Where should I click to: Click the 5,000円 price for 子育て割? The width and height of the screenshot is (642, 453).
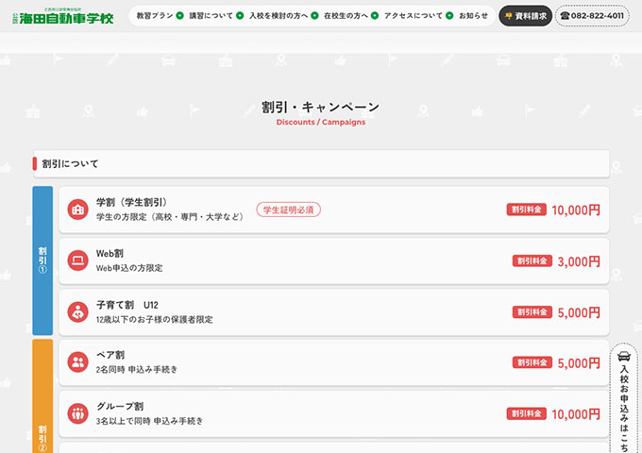coord(579,312)
